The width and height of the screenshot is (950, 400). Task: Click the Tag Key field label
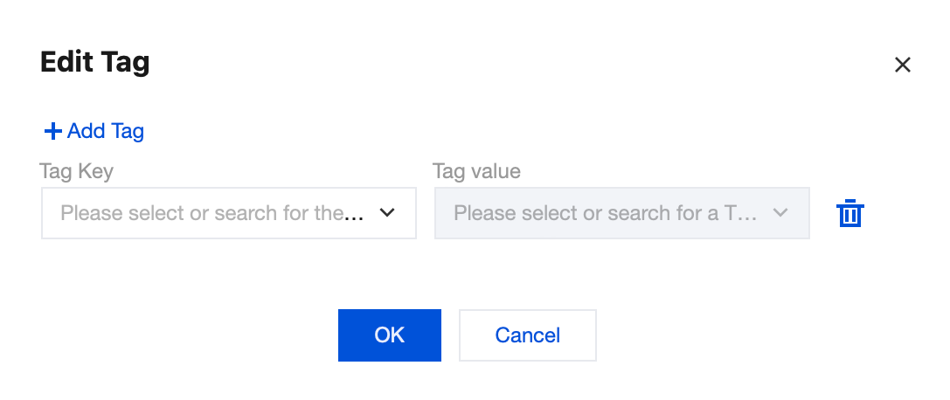(x=76, y=171)
